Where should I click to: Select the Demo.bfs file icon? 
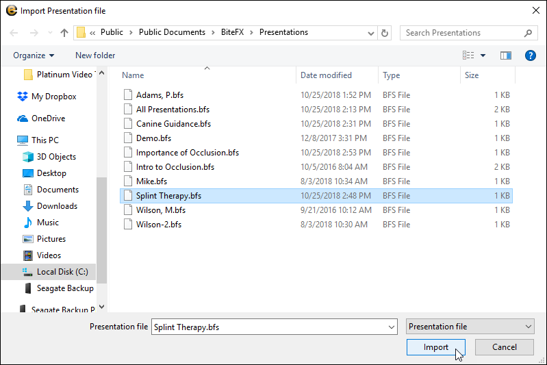point(127,138)
